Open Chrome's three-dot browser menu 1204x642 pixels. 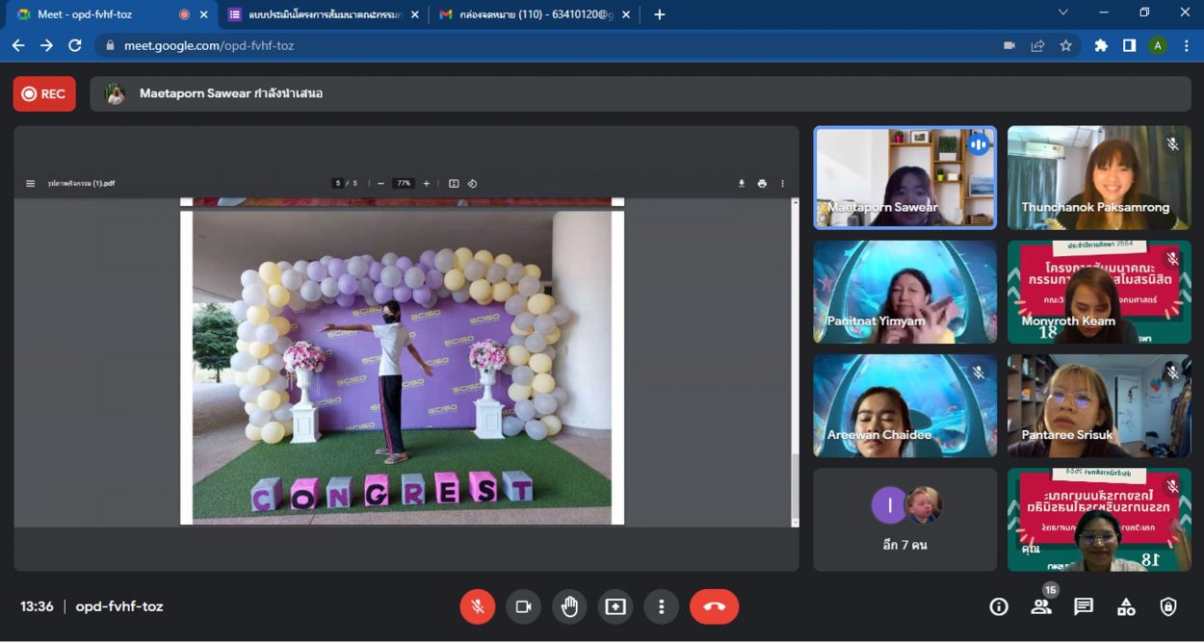click(1187, 45)
